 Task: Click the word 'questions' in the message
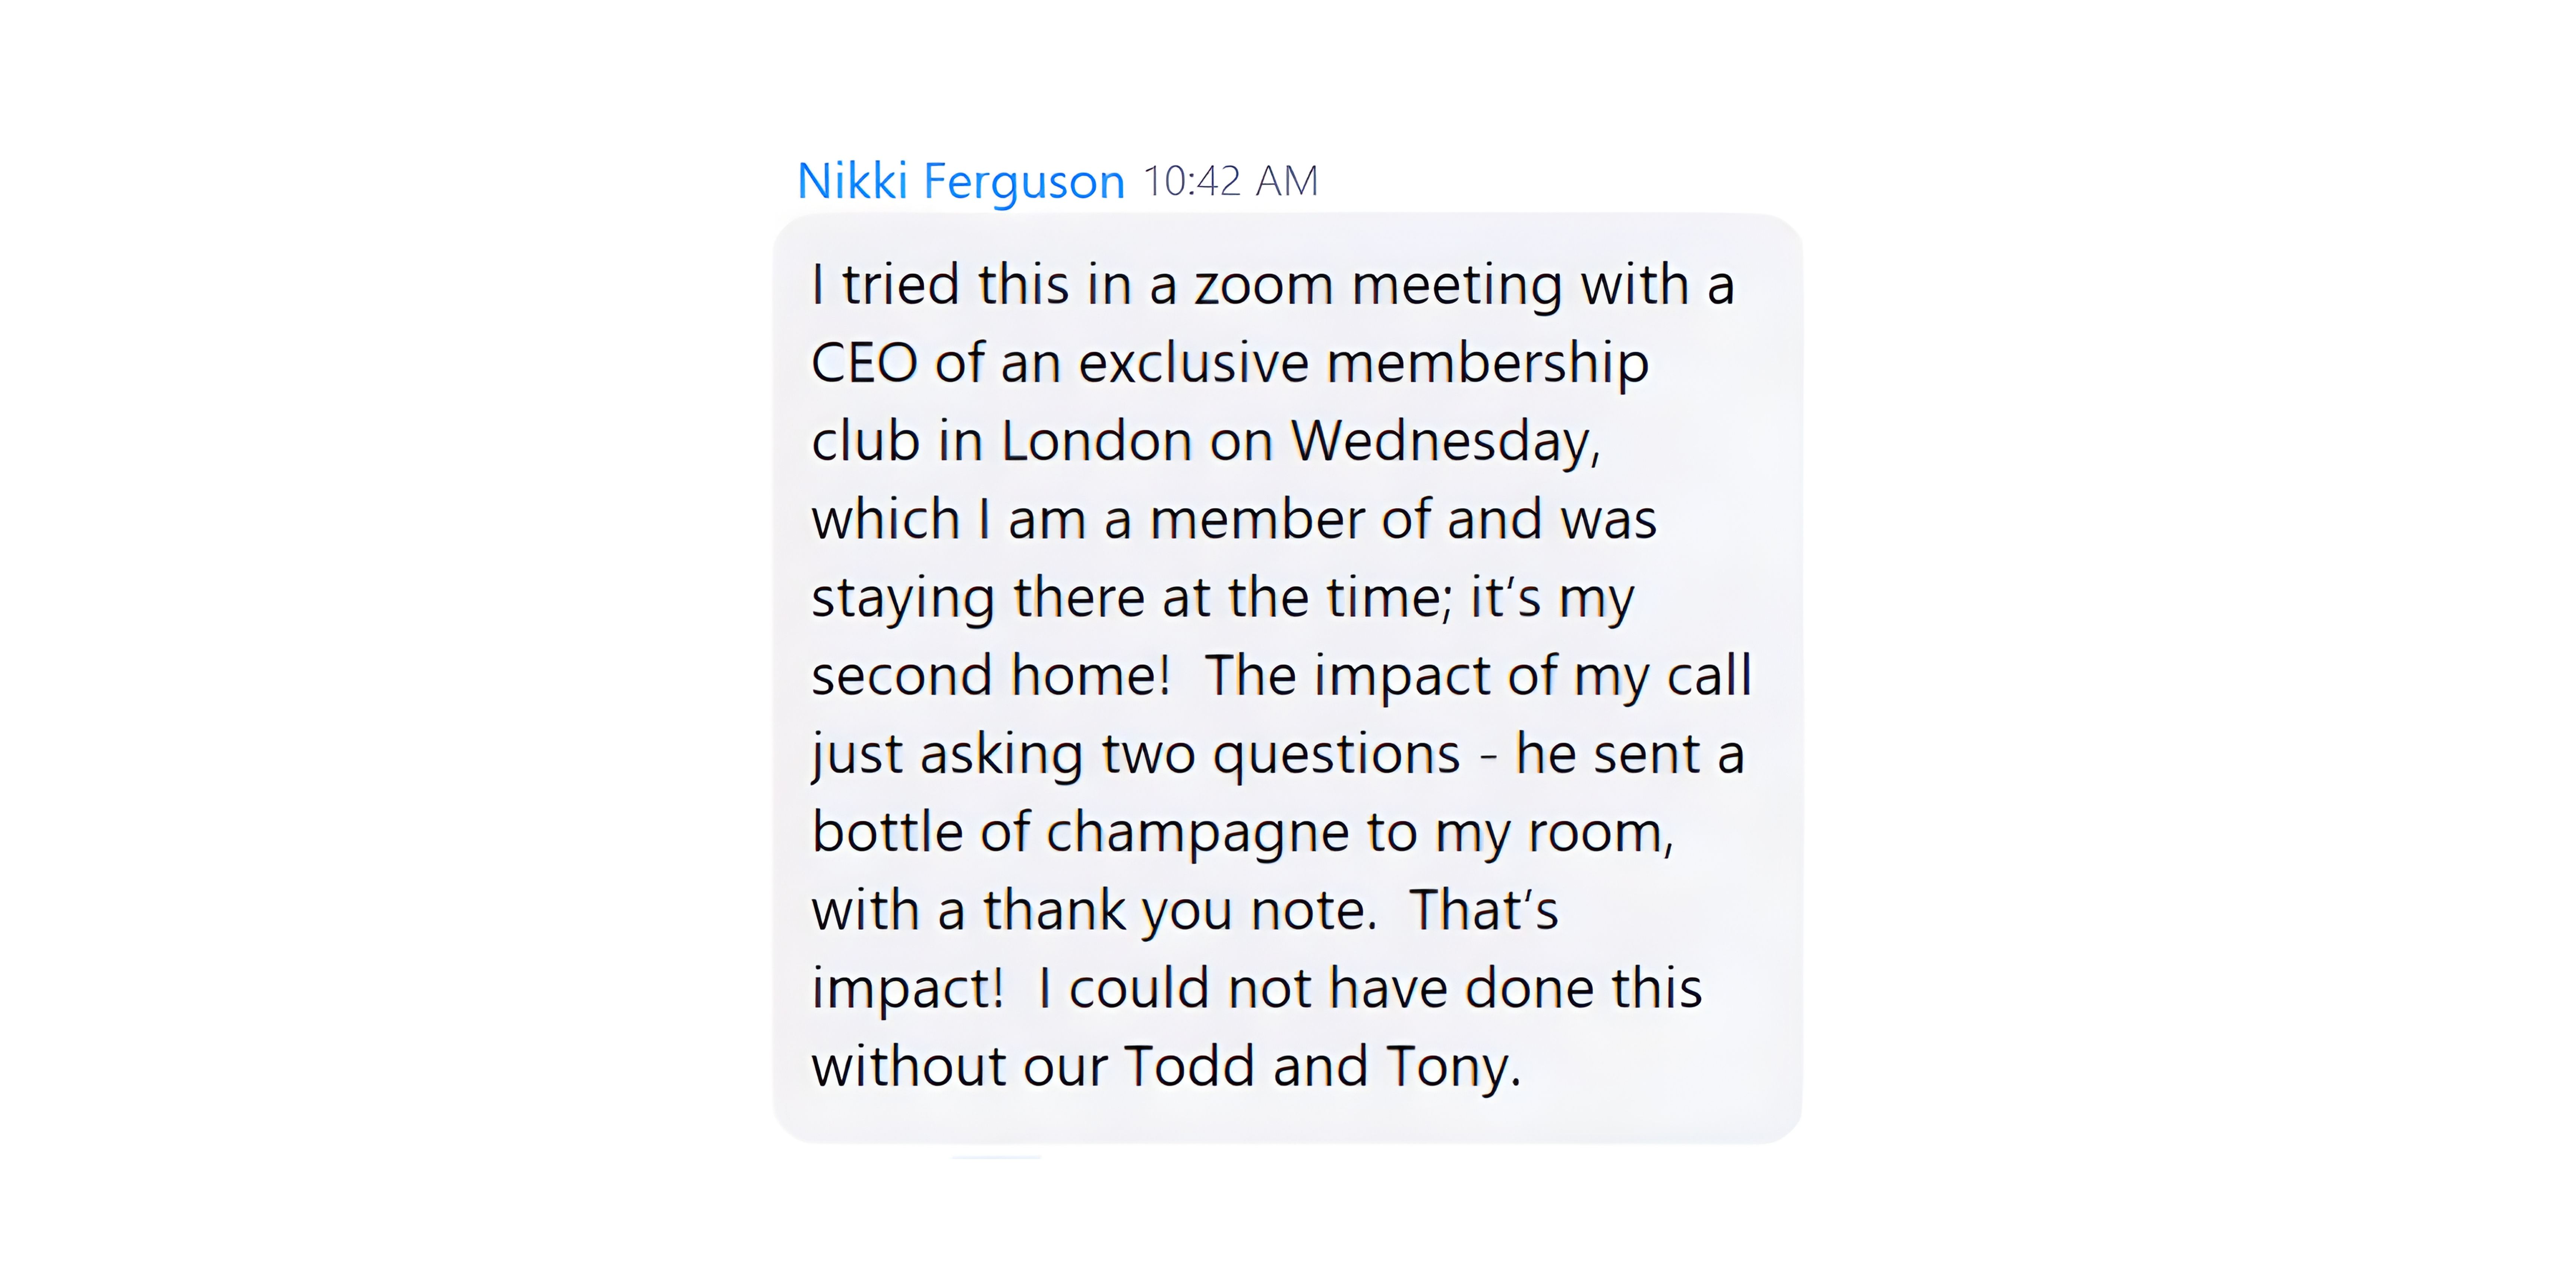pyautogui.click(x=1336, y=754)
